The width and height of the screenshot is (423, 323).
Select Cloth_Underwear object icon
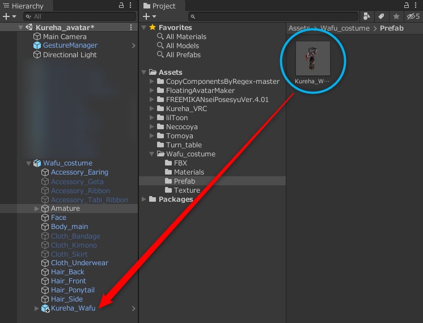point(45,263)
